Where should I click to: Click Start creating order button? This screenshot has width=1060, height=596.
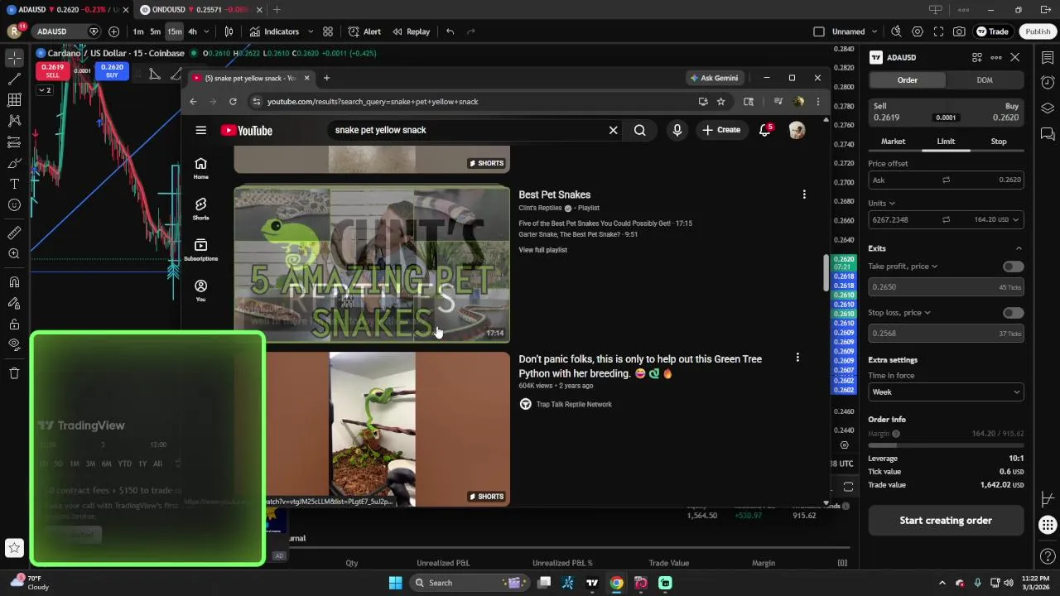click(946, 521)
